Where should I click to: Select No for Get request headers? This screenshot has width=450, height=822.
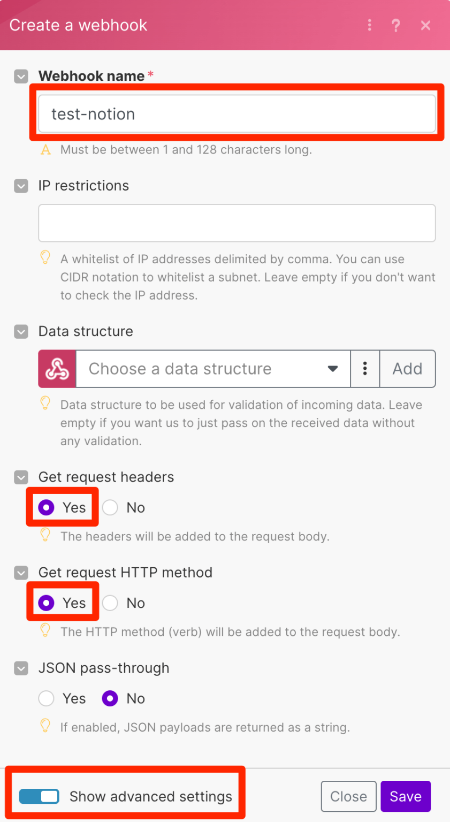point(110,507)
